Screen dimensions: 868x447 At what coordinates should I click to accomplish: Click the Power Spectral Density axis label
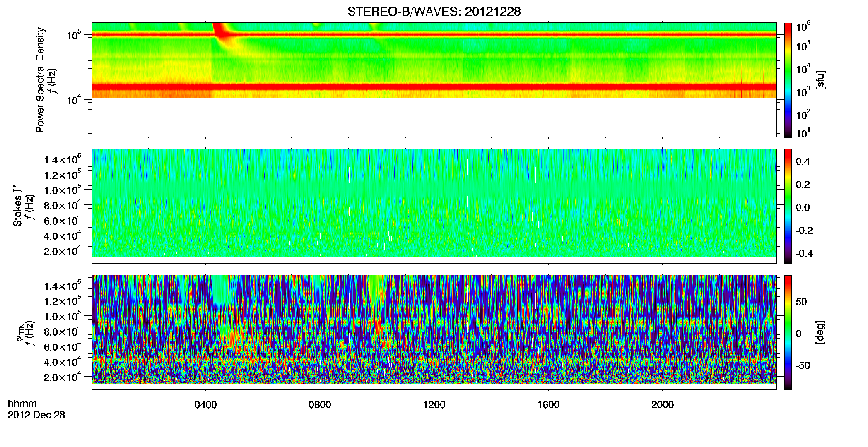coord(40,80)
